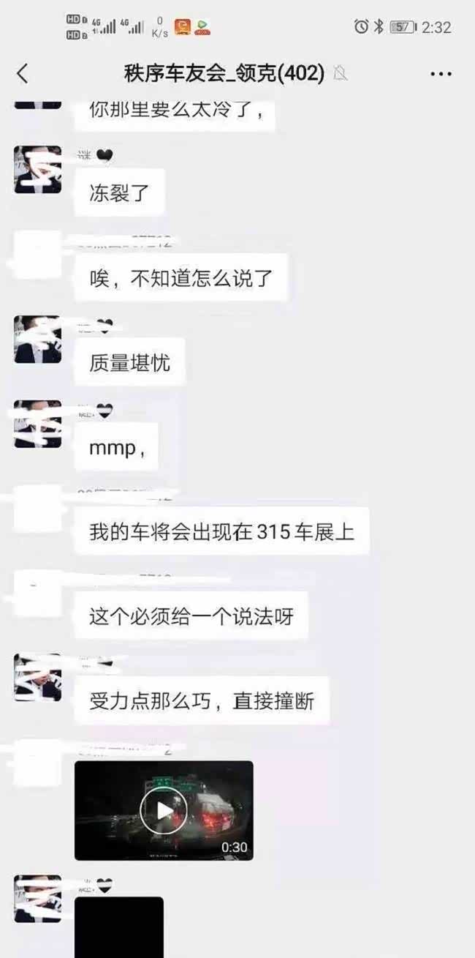The height and width of the screenshot is (958, 475).
Task: Tap avatar next to "受力点那么巧" message
Action: 38,677
